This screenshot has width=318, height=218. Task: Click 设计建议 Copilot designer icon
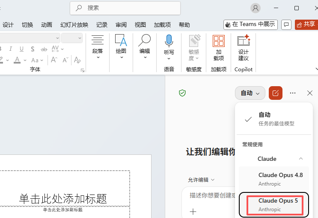click(x=244, y=47)
